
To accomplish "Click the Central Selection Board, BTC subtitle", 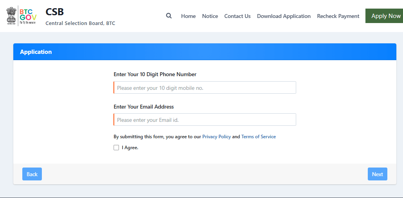I will coord(80,23).
